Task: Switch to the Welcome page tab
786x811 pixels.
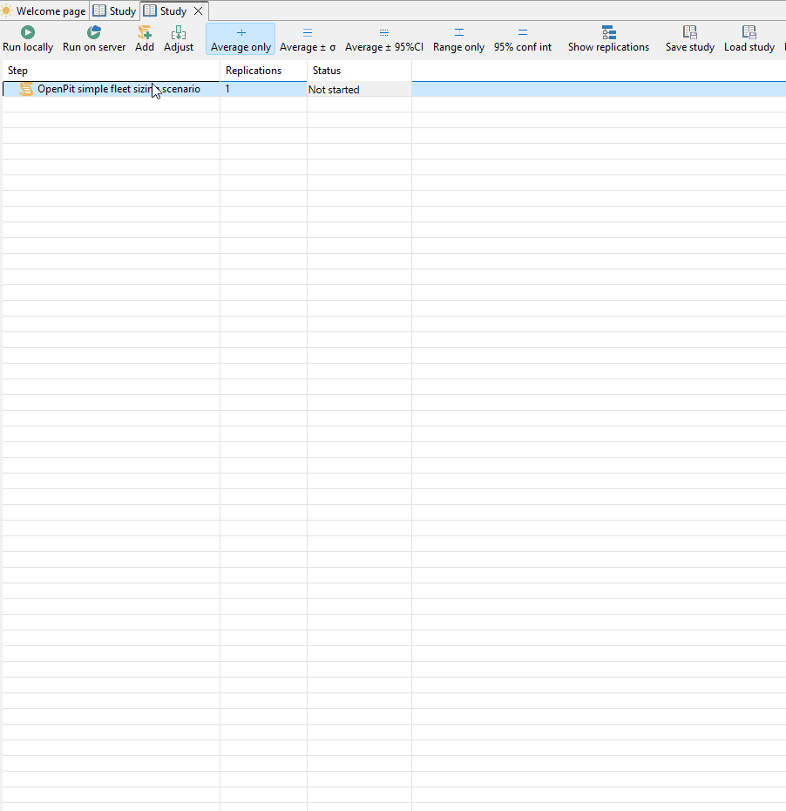Action: pyautogui.click(x=44, y=10)
